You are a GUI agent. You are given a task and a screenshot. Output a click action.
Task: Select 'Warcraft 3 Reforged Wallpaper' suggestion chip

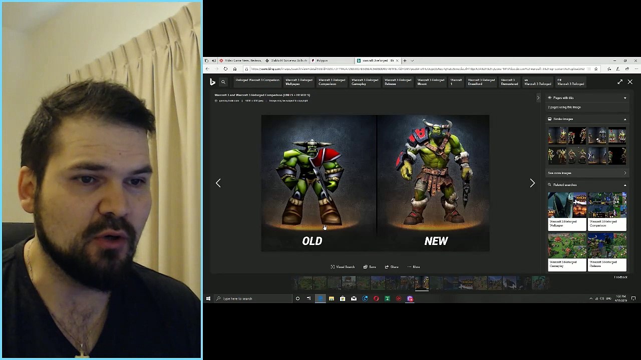[298, 82]
